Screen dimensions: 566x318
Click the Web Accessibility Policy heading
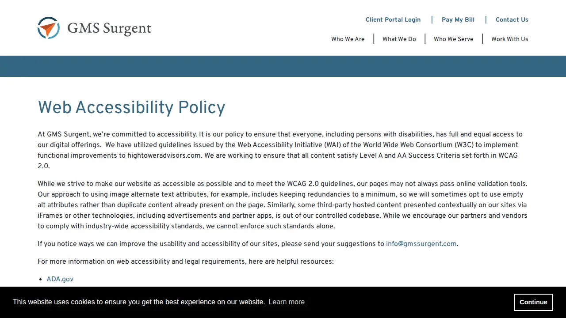(x=131, y=107)
